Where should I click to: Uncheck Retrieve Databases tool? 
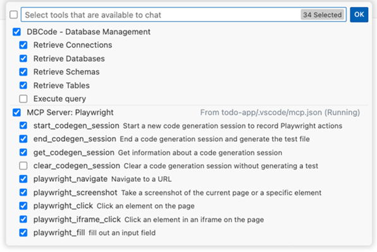coord(23,58)
